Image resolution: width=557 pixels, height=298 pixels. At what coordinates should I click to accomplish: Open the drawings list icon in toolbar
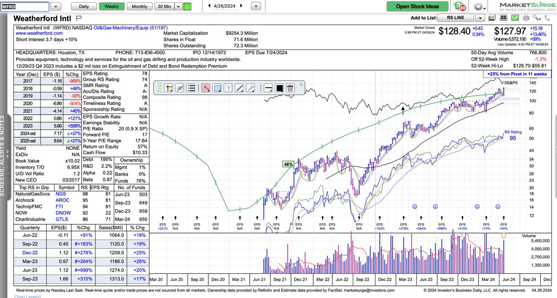click(x=190, y=88)
